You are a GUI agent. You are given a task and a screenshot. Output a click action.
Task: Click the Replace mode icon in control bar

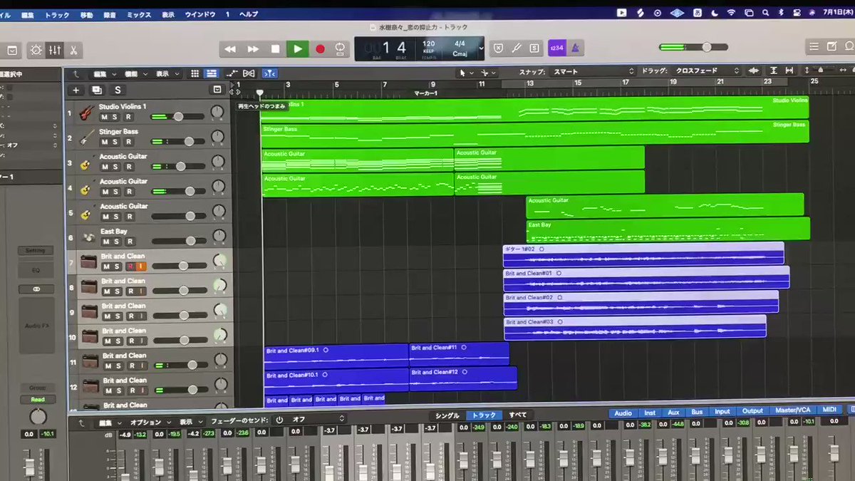click(498, 48)
